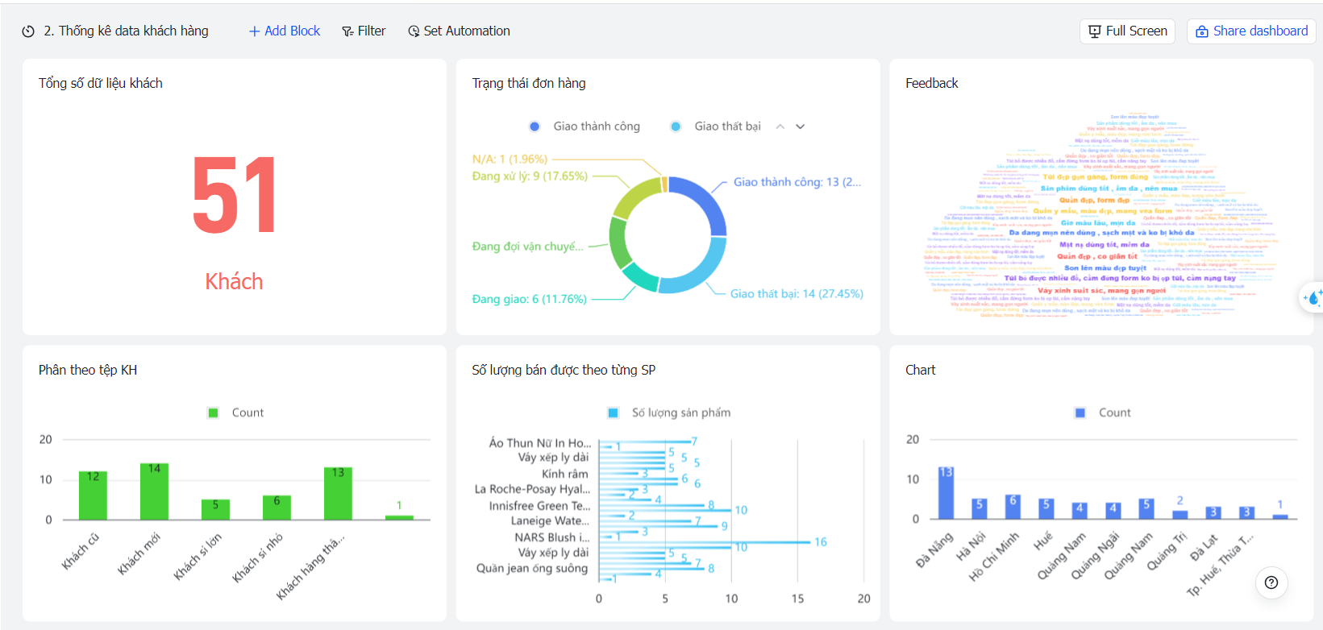
Task: Click 'Laneige Wate...' product label
Action: 550,520
